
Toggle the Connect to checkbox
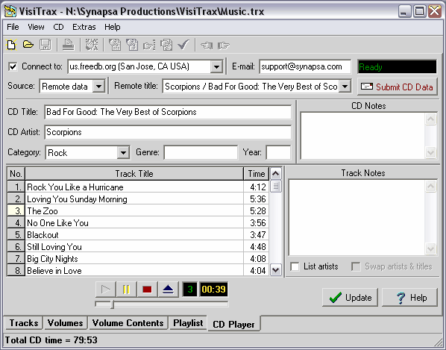[13, 66]
